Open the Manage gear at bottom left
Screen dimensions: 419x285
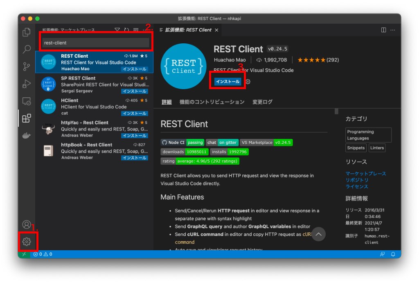click(x=27, y=242)
